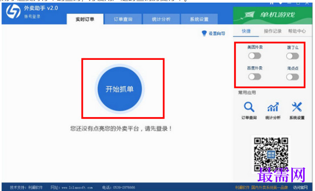Click the 技术支持: 利澜软件 footer text
Viewport: 315px width, 191px height.
click(26, 187)
